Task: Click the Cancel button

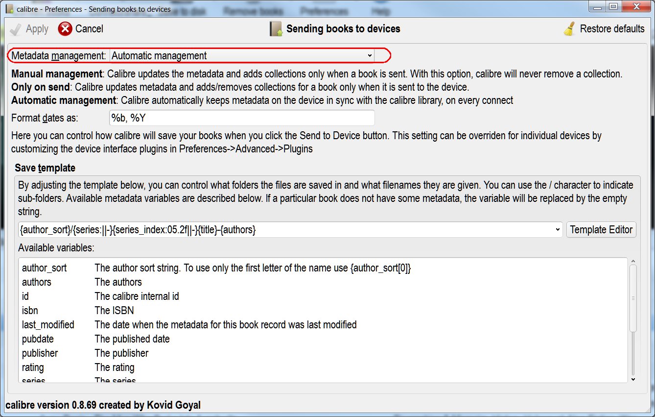Action: point(81,29)
